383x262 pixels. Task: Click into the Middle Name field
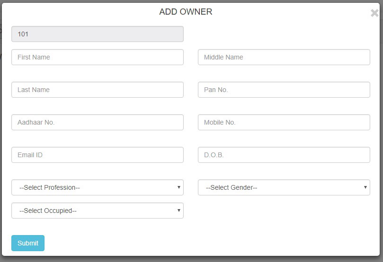[x=284, y=57]
